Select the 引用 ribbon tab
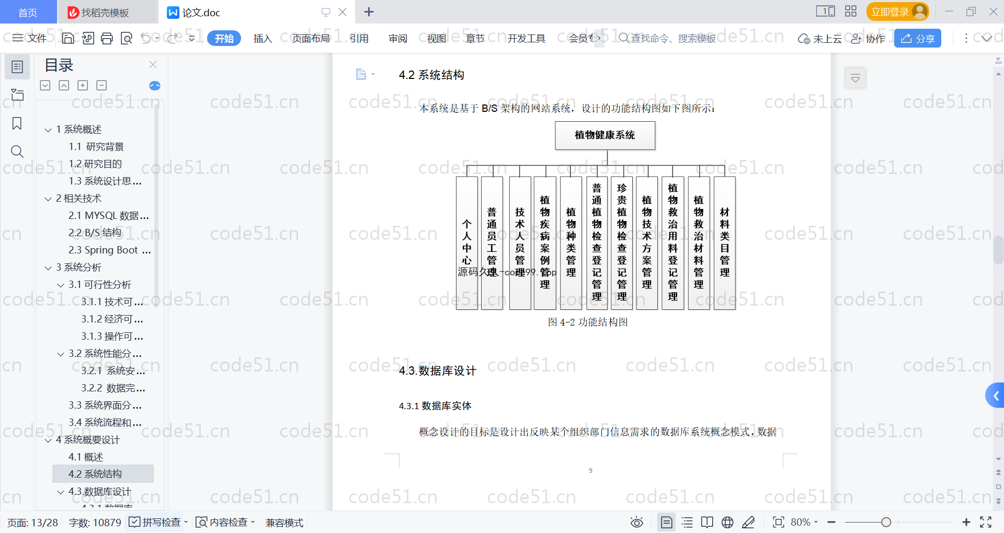This screenshot has height=533, width=1004. pyautogui.click(x=359, y=38)
